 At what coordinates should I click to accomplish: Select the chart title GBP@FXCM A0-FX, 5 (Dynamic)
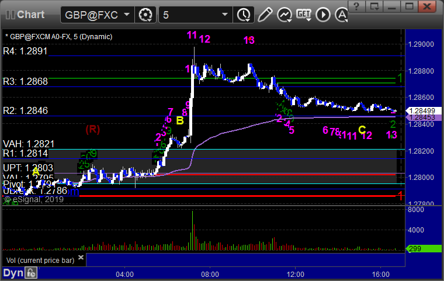(x=58, y=37)
